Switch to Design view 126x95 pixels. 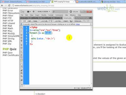35,21
